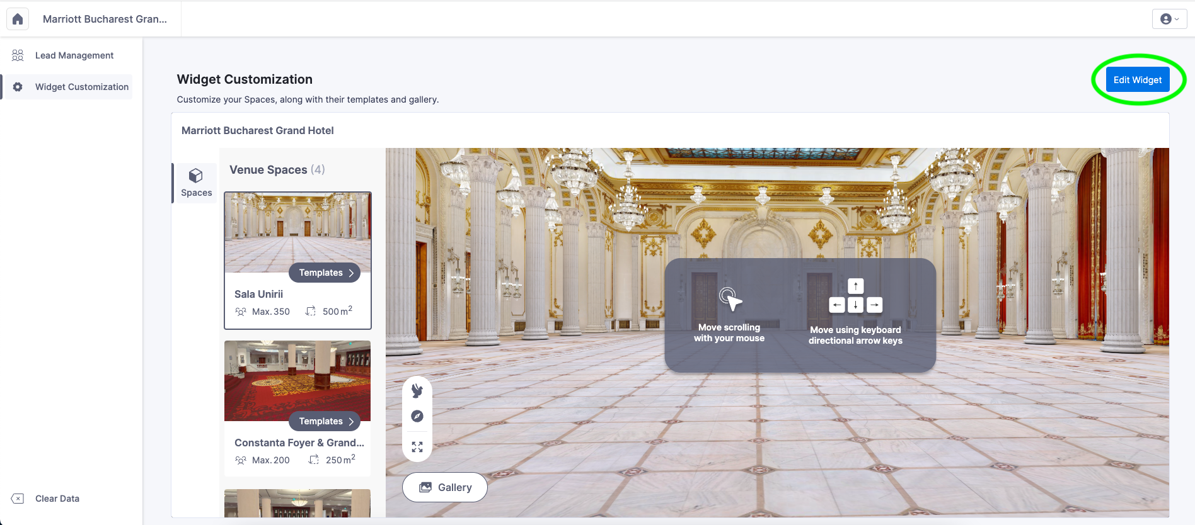Click area icon on Sala Unirii card
1195x525 pixels.
(311, 311)
